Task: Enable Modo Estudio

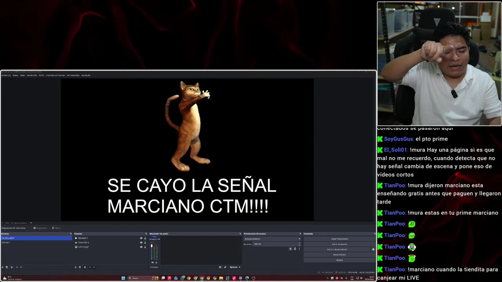Action: click(x=340, y=255)
